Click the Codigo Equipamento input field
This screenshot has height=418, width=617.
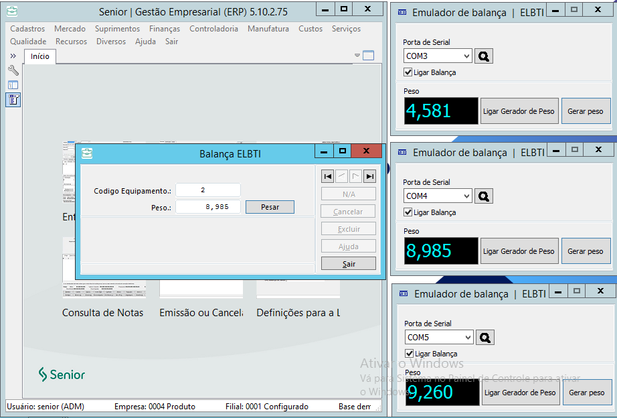click(x=207, y=190)
